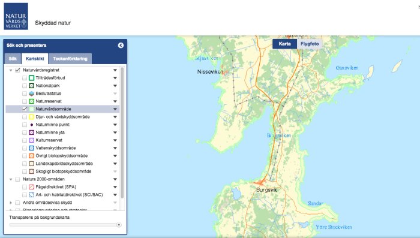Click the Landskapsbildsskyddsområde brown icon
Image resolution: width=420 pixels, height=238 pixels.
pyautogui.click(x=31, y=164)
